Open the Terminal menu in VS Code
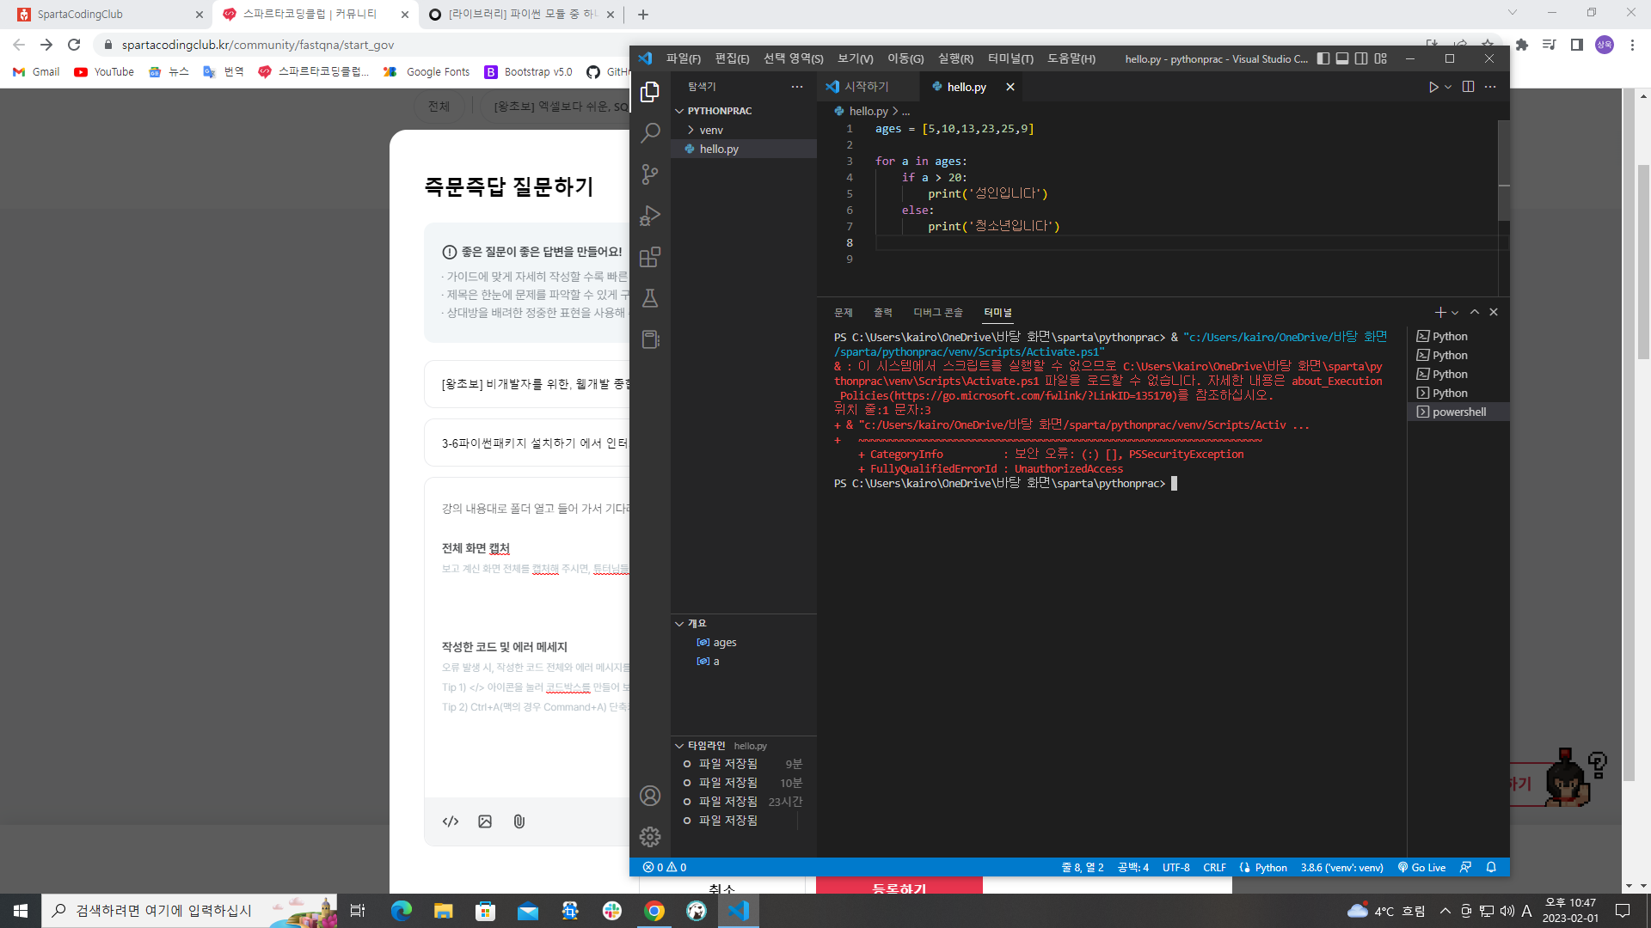Image resolution: width=1651 pixels, height=928 pixels. tap(1010, 58)
